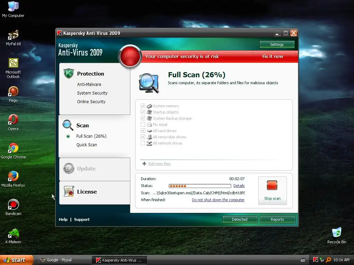Click the red security status indicator

click(x=130, y=56)
